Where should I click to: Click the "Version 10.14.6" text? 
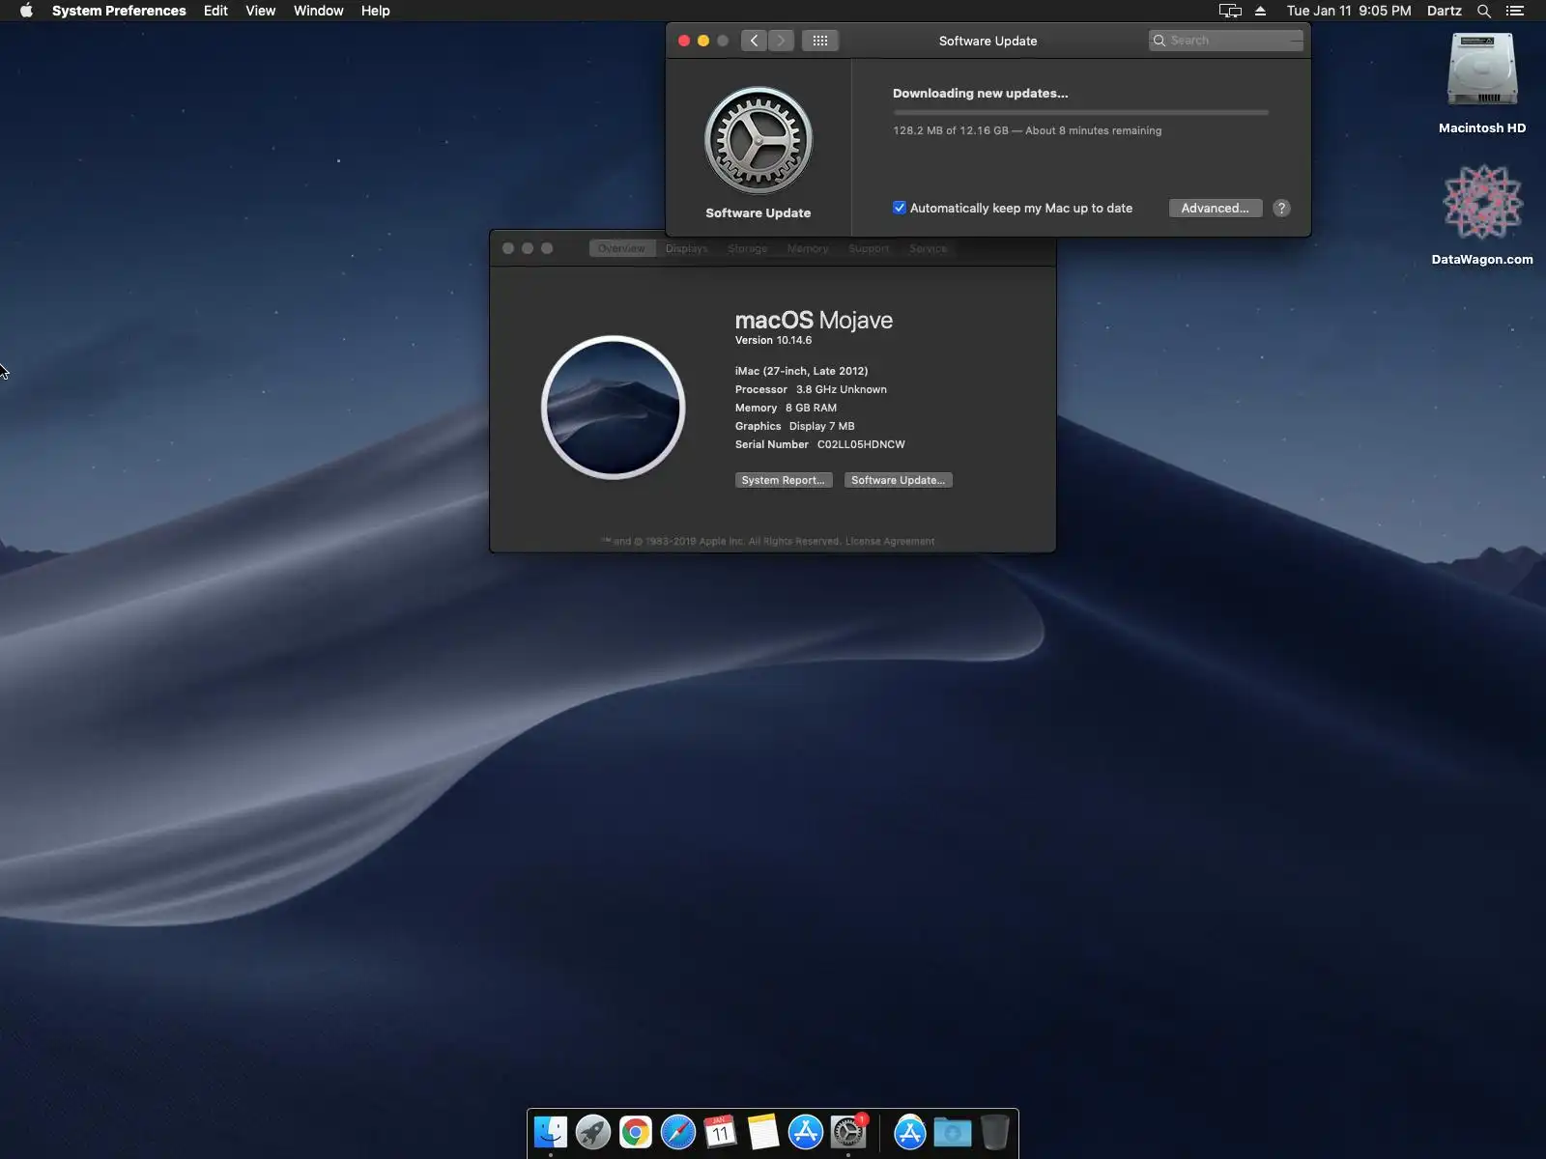pos(774,340)
